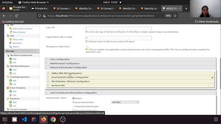Viewport: 221px width, 124px height.
Task: Open the PDP Extension link
Action: [x=17, y=43]
